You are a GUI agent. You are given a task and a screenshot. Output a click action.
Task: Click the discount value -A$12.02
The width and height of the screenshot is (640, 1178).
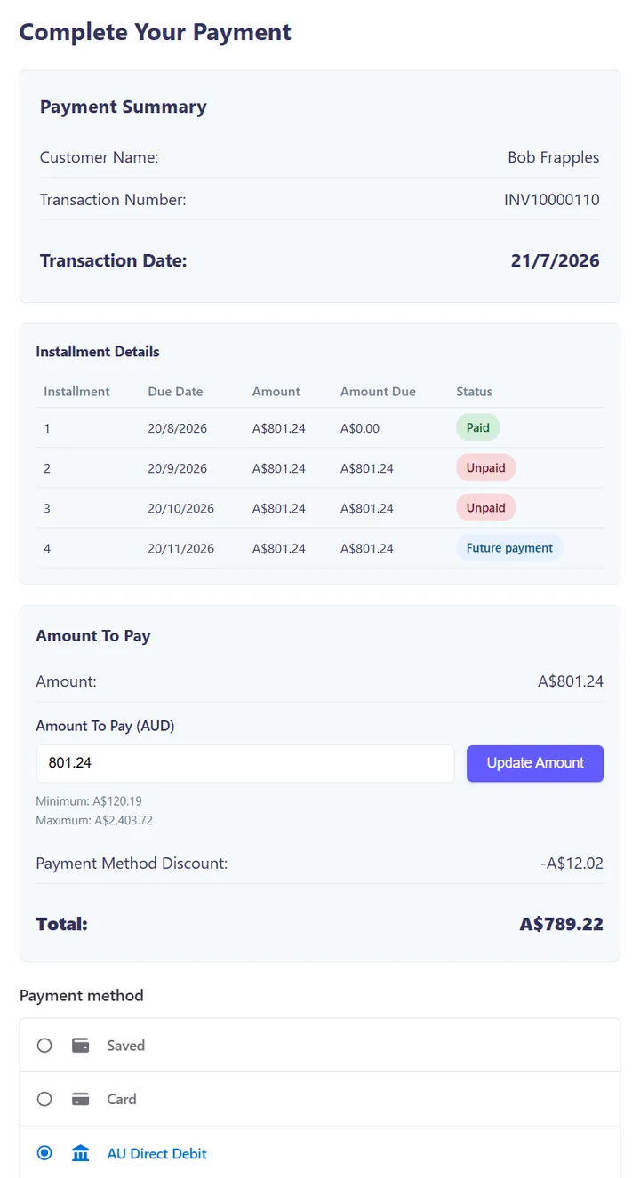[572, 863]
